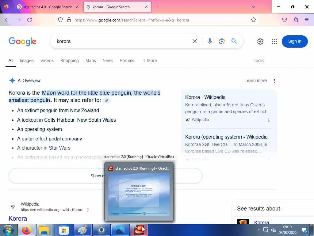The height and width of the screenshot is (236, 314).
Task: Open notification center with 2 alerts
Action: pyautogui.click(x=304, y=230)
